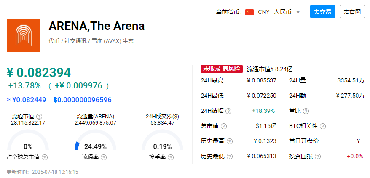Click help icon next to 换手率
This screenshot has height=178, width=370.
tap(171, 157)
